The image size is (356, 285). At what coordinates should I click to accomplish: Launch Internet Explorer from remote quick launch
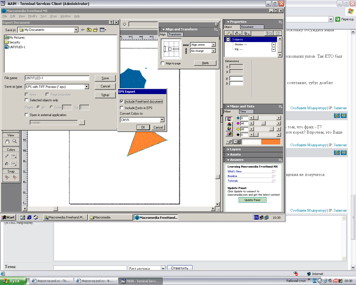click(29, 217)
